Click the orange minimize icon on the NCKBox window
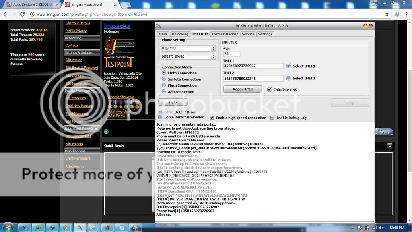412x232 pixels. click(x=365, y=26)
